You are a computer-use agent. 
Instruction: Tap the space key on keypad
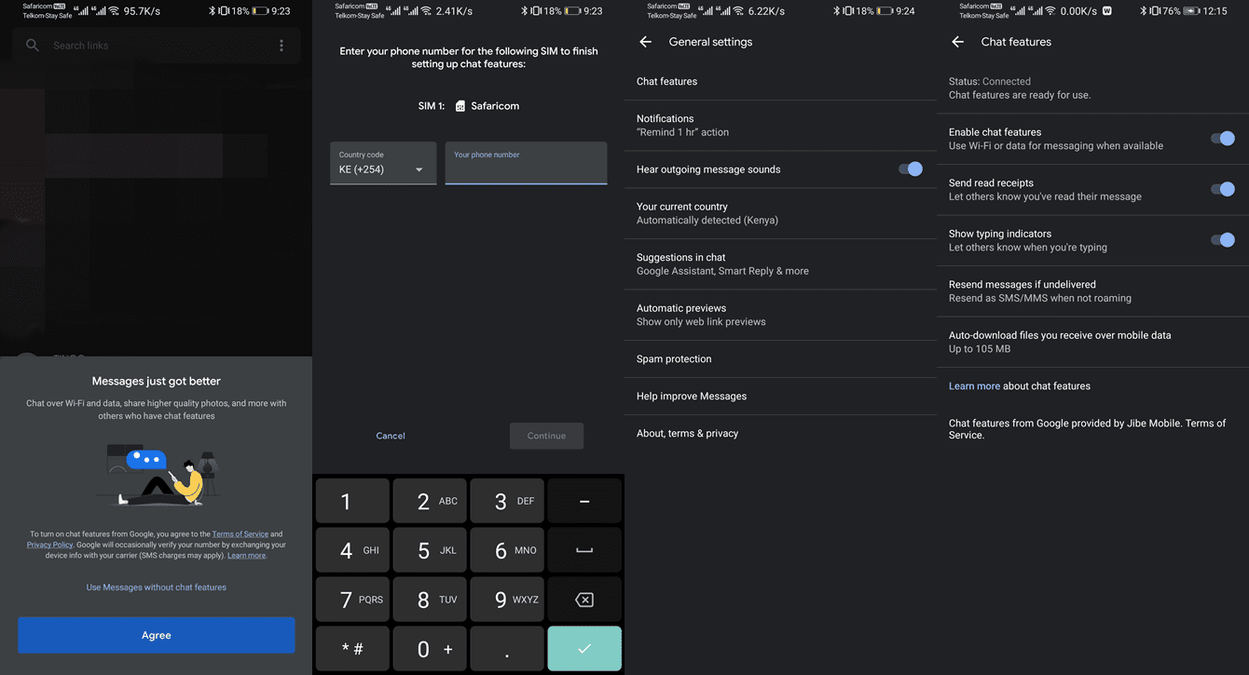(x=584, y=550)
